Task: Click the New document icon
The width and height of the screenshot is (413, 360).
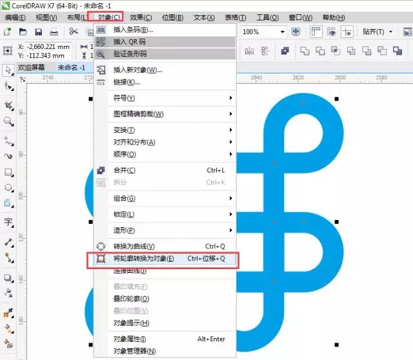Action: [x=7, y=32]
